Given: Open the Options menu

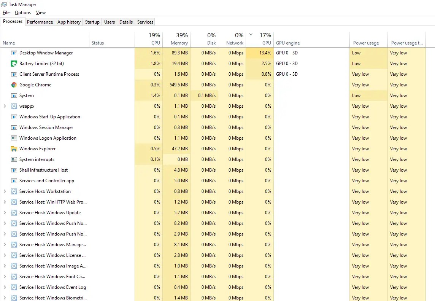Looking at the screenshot, I should coord(22,12).
